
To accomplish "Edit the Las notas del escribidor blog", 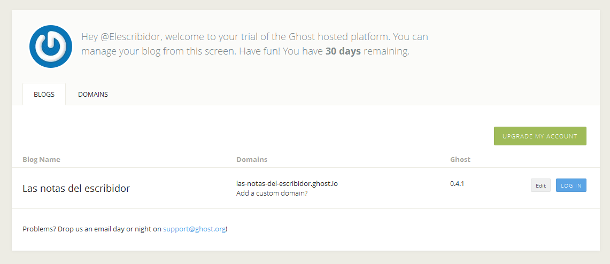I will 540,185.
